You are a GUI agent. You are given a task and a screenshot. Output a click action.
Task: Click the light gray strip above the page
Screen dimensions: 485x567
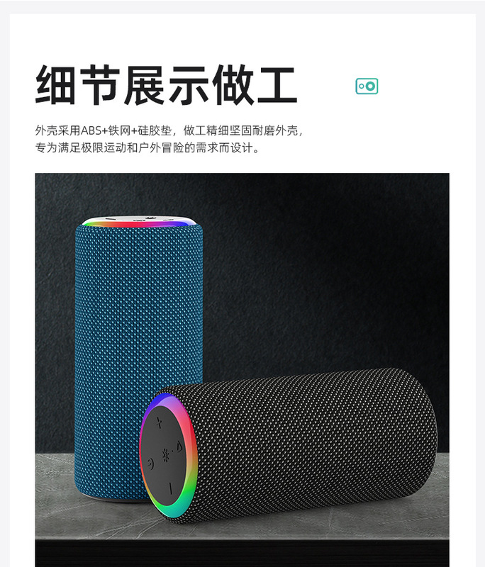(242, 6)
